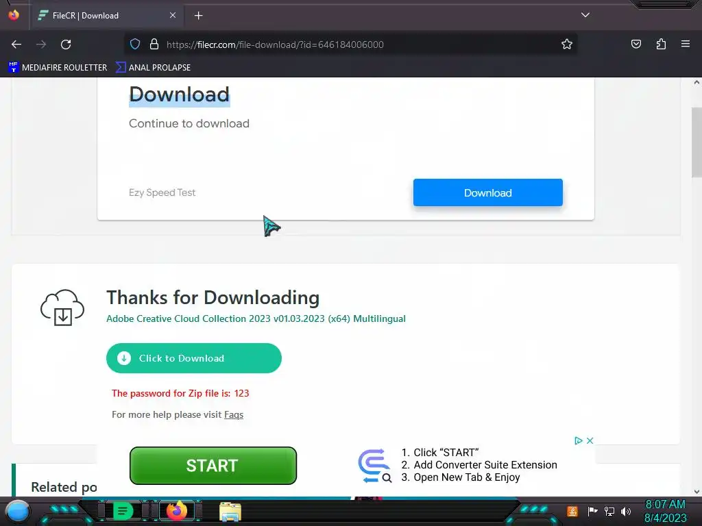The image size is (702, 526).
Task: Open the network tray icon
Action: [609, 511]
